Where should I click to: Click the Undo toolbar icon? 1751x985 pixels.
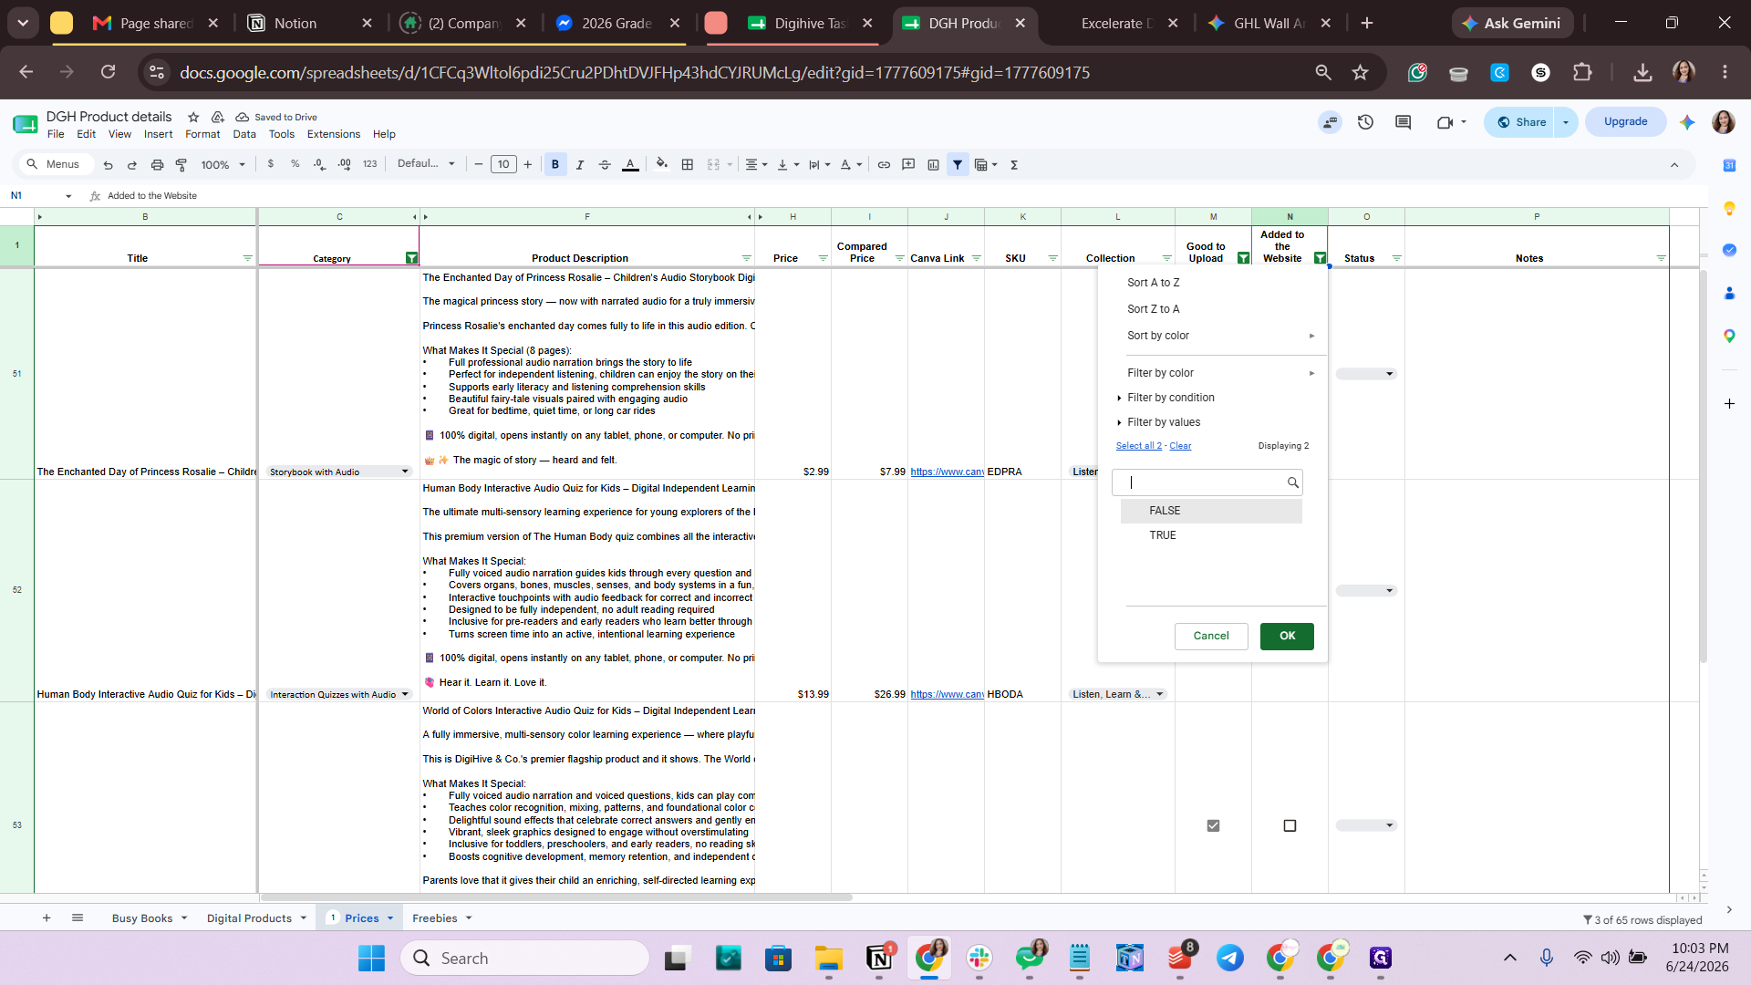[x=108, y=165]
